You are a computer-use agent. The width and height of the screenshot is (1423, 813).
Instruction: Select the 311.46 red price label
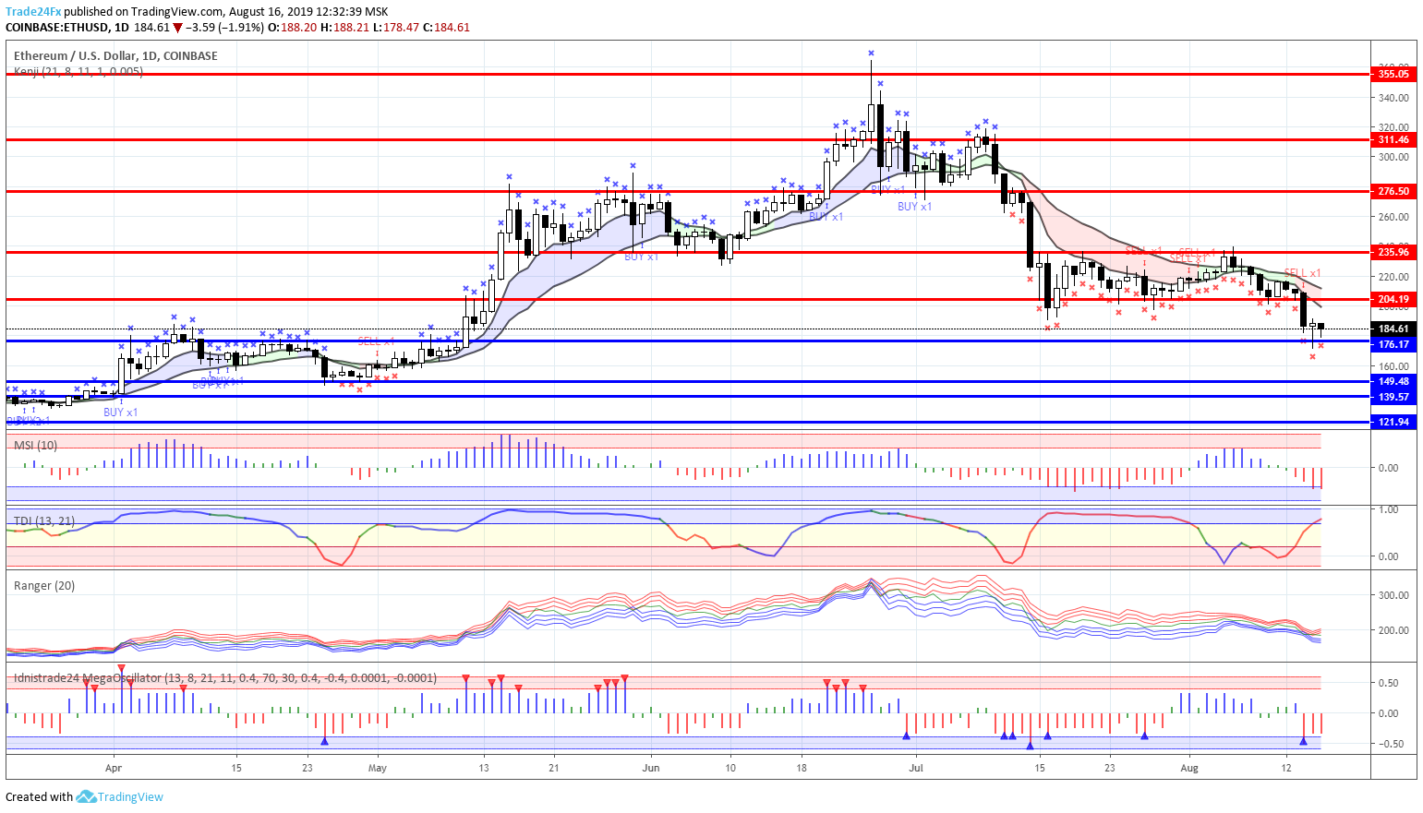[1393, 139]
